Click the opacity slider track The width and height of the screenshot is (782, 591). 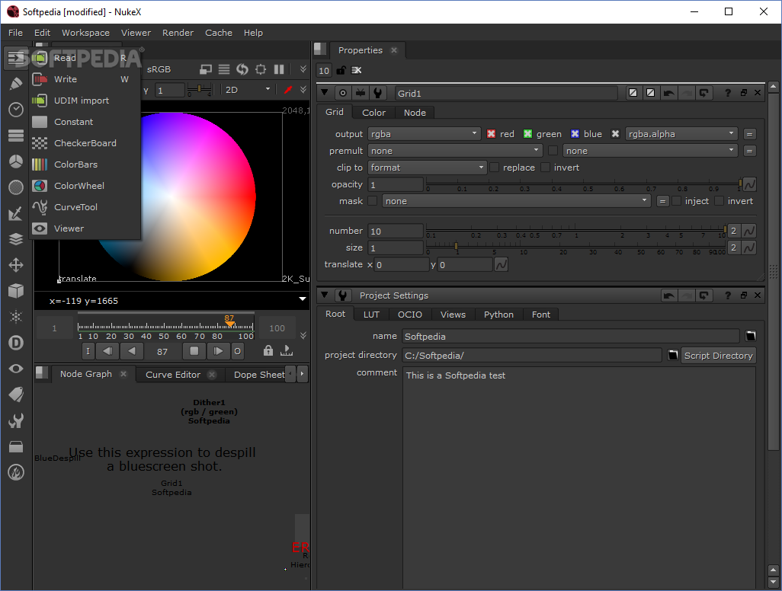click(x=583, y=184)
